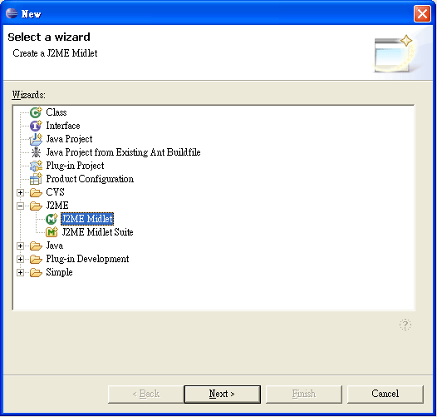Select the Product Configuration icon
Screen dimensions: 437x417
[x=36, y=179]
